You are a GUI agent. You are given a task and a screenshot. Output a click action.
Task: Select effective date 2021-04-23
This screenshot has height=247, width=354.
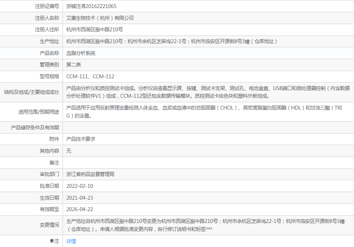[x=80, y=198]
